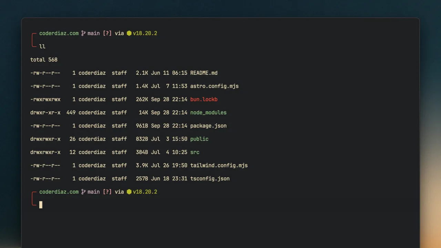Select the total 568 summary line

coord(44,60)
